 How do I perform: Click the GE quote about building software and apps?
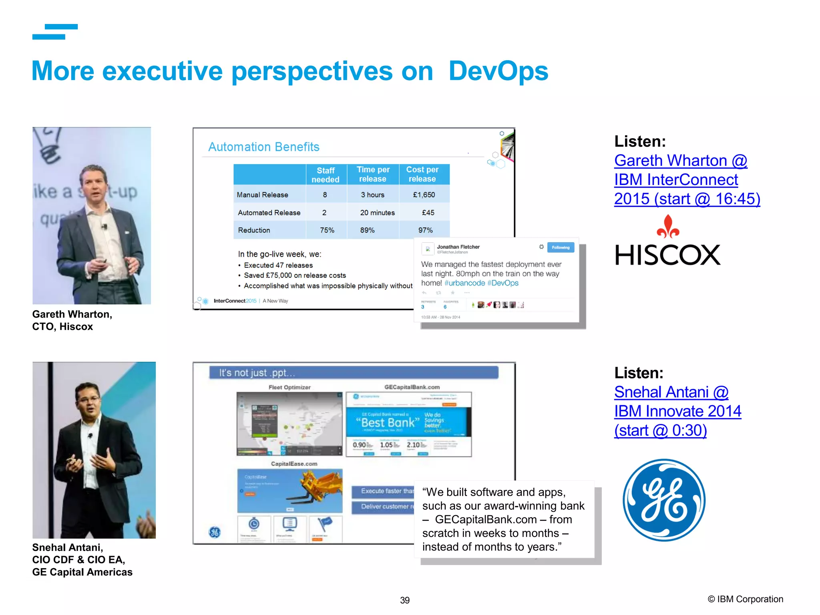(x=504, y=519)
